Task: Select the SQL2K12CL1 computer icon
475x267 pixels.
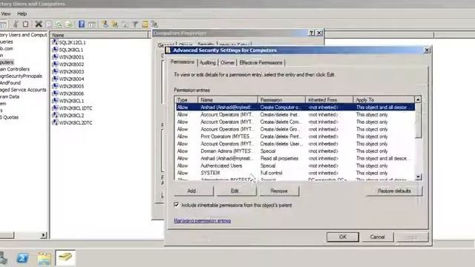Action: click(x=55, y=42)
